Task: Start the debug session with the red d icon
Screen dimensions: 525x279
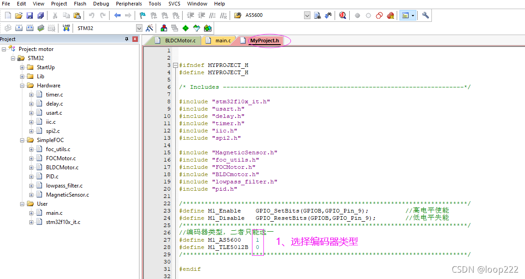Action: [342, 15]
